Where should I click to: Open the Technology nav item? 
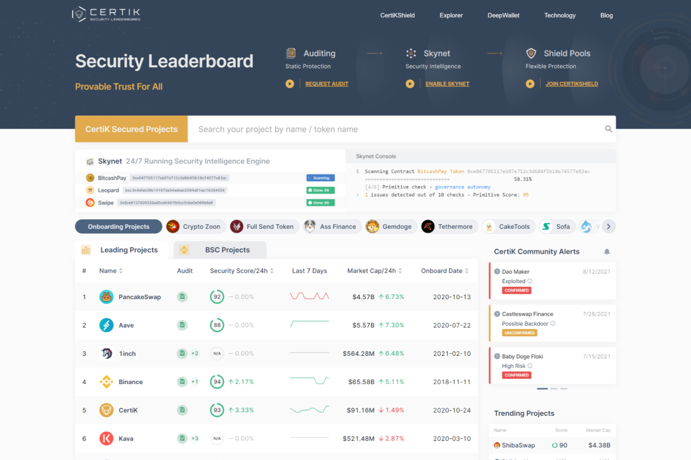pyautogui.click(x=560, y=15)
